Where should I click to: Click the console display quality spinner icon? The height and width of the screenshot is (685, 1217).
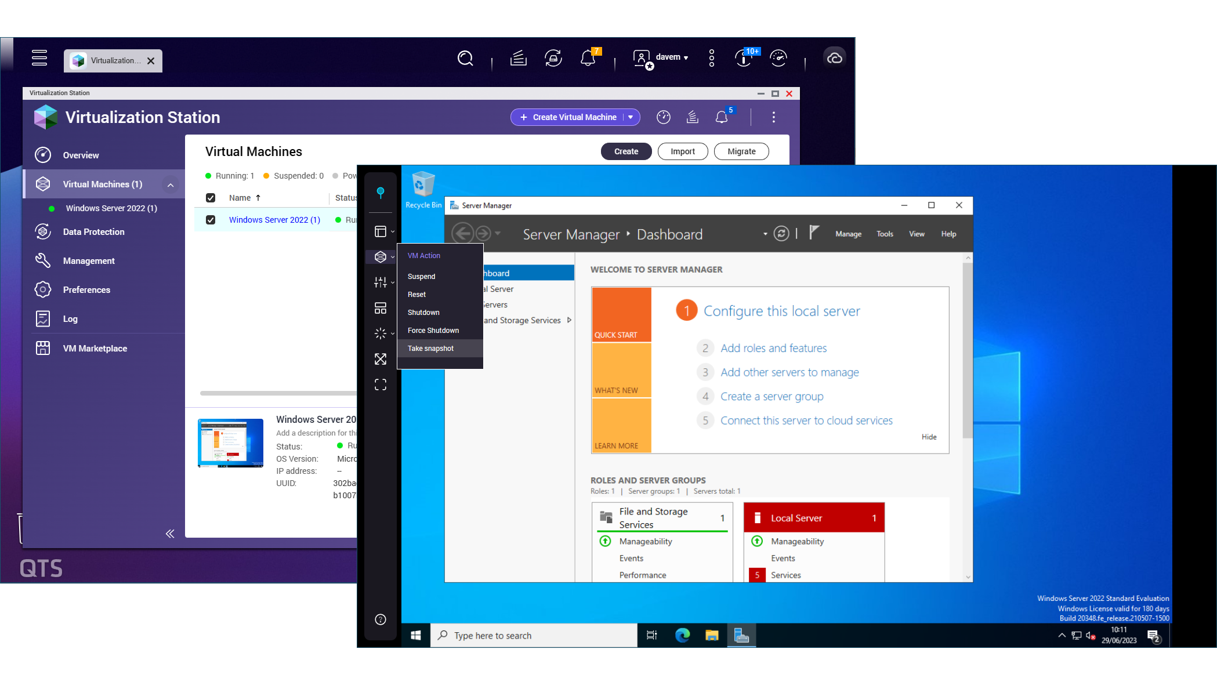381,334
